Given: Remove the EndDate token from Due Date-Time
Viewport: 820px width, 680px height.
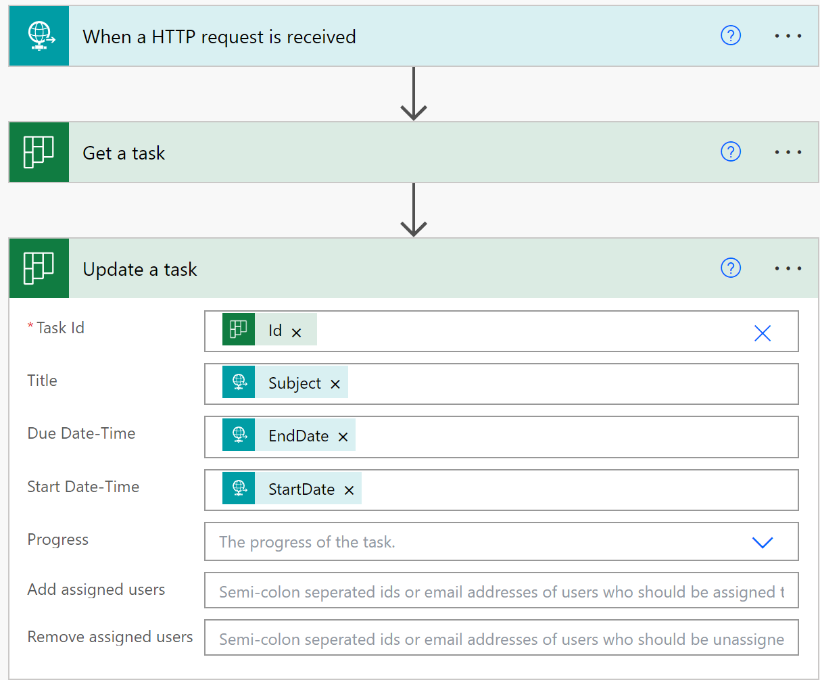Looking at the screenshot, I should coord(343,437).
